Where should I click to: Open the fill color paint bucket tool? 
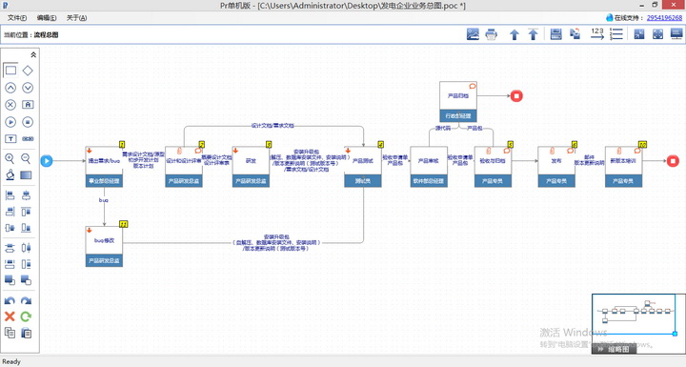tap(10, 175)
